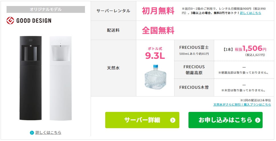Follow 詳しくはこちら link under server images
The width and height of the screenshot is (276, 141).
[x=48, y=132]
